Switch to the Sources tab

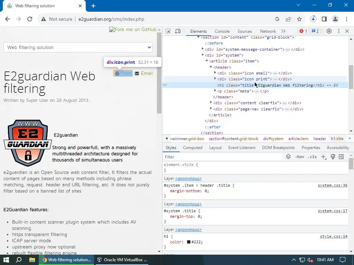point(245,31)
